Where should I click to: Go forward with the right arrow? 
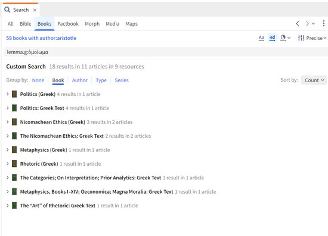point(307,24)
